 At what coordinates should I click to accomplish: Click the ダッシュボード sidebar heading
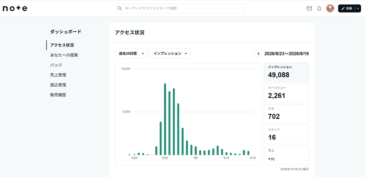(x=66, y=31)
